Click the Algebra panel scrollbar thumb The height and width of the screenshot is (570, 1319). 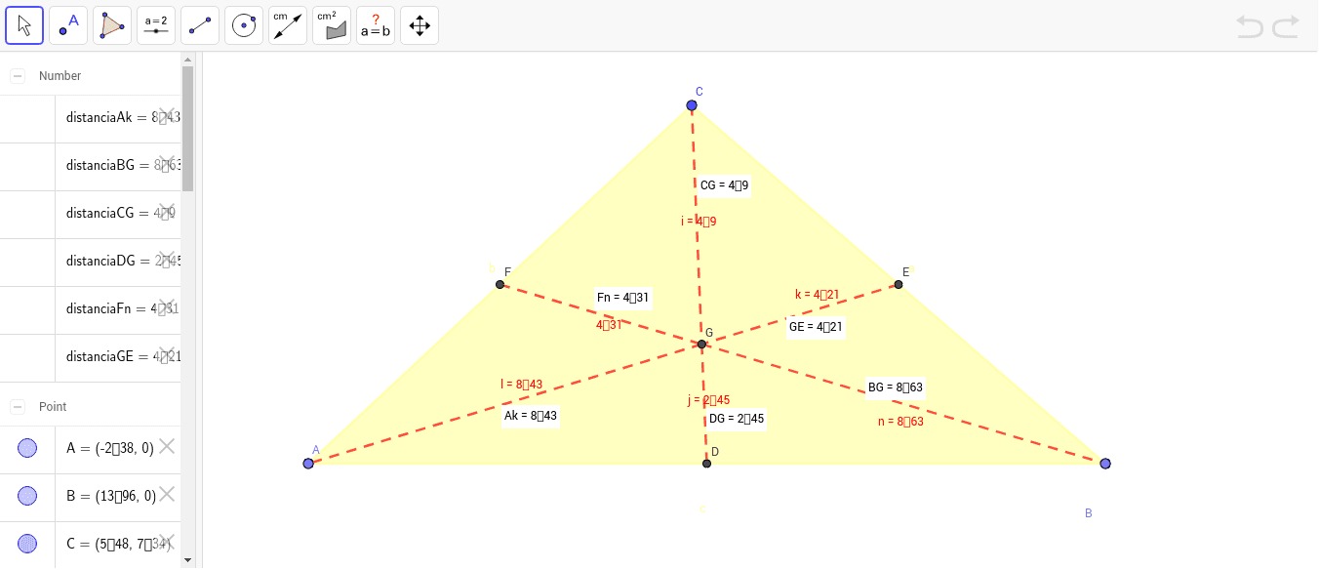(x=187, y=128)
